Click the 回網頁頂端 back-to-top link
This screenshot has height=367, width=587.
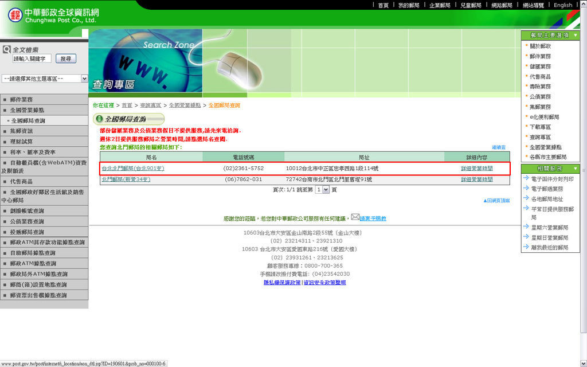pos(496,201)
